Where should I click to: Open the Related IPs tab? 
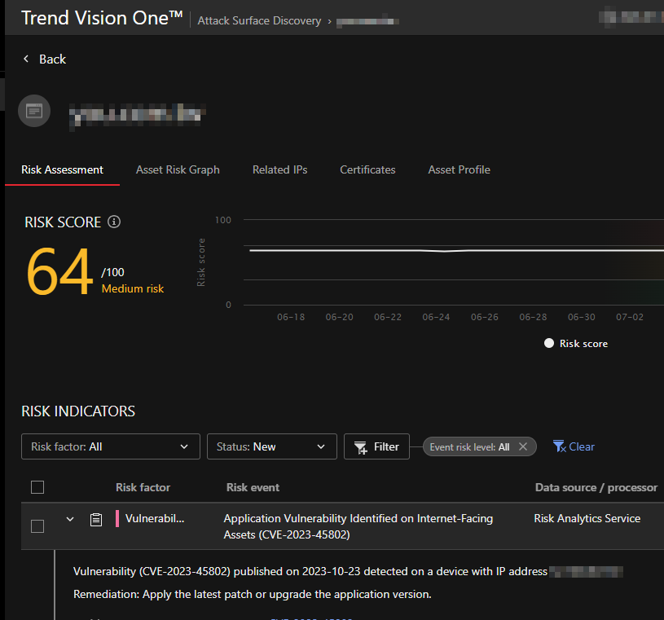coord(279,169)
